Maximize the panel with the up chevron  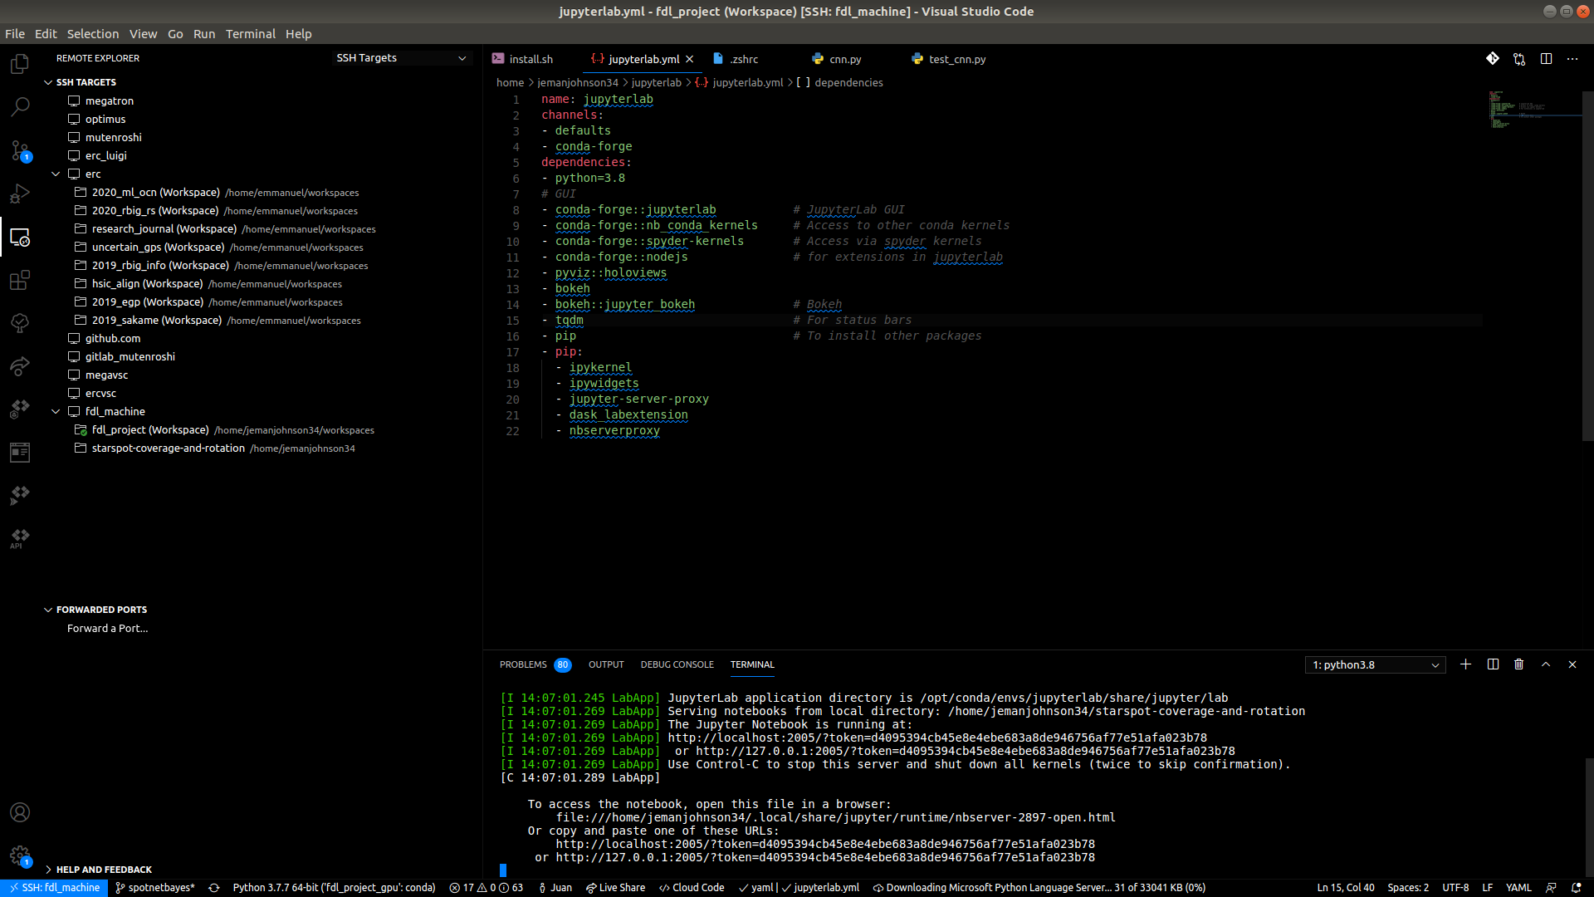(x=1546, y=664)
